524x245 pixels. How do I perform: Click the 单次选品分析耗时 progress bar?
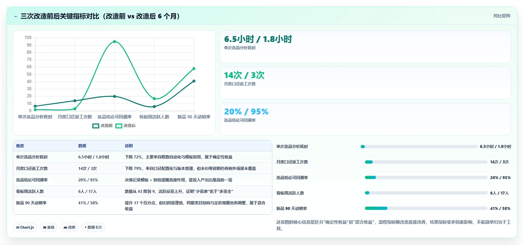tap(419, 147)
